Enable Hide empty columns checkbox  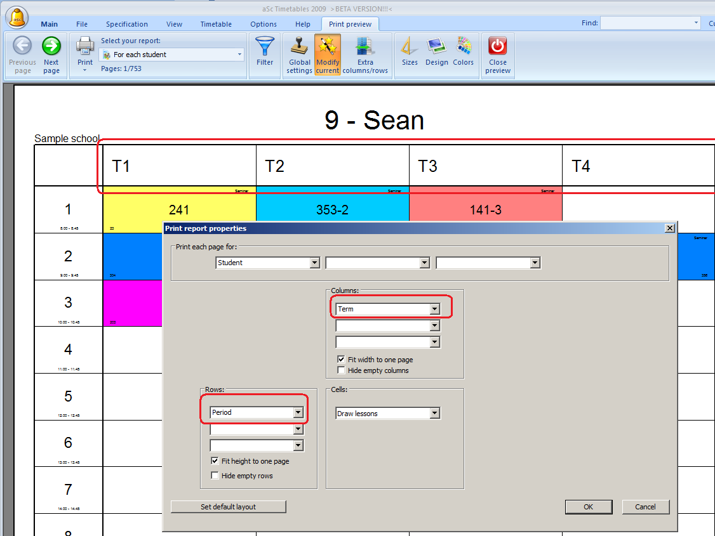point(342,370)
